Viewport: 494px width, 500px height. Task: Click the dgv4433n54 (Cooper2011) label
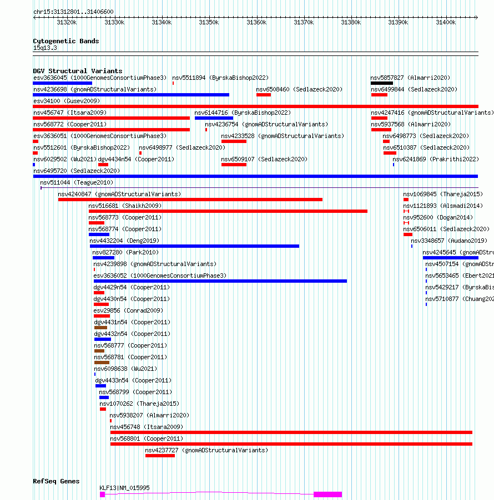[133, 380]
